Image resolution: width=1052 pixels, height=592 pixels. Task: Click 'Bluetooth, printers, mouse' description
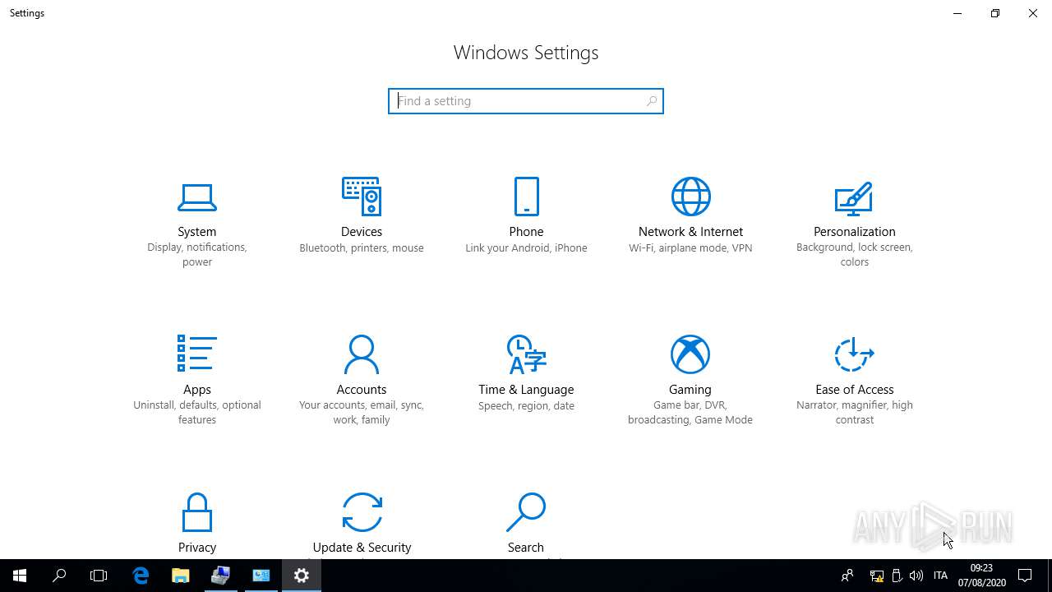[362, 248]
